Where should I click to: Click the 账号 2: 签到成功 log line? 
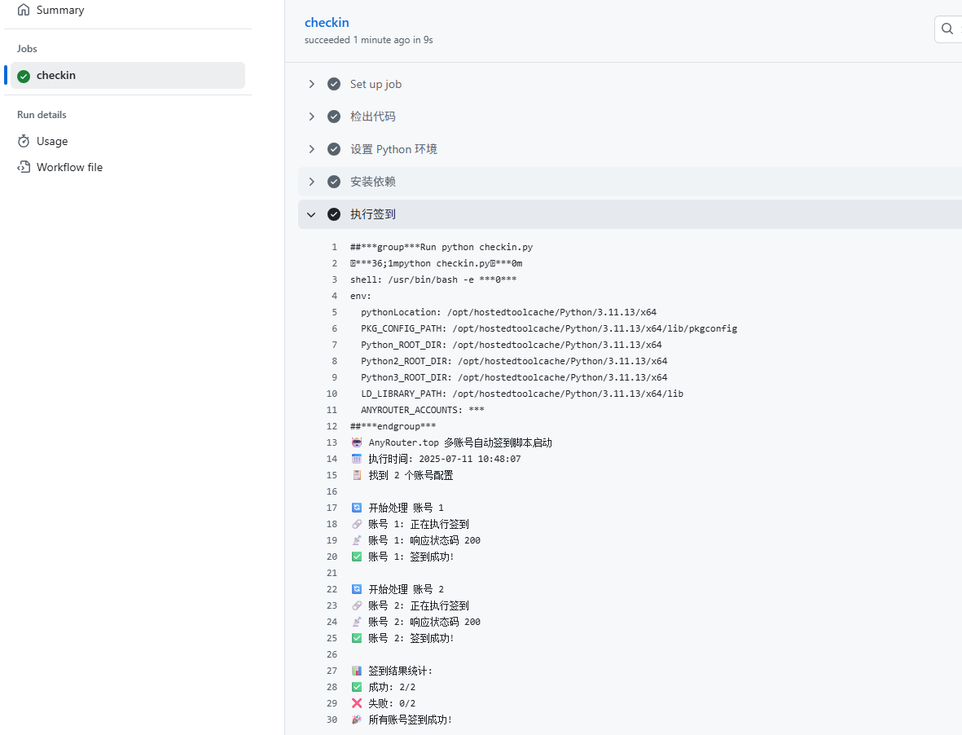(x=402, y=638)
